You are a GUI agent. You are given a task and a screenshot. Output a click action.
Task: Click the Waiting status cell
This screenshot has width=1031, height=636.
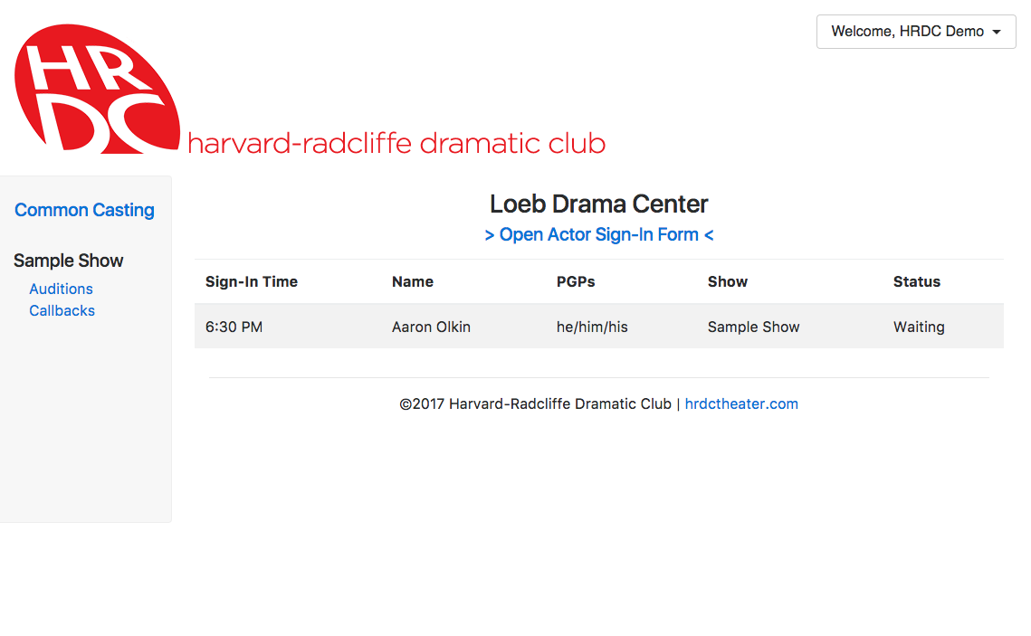pos(919,327)
